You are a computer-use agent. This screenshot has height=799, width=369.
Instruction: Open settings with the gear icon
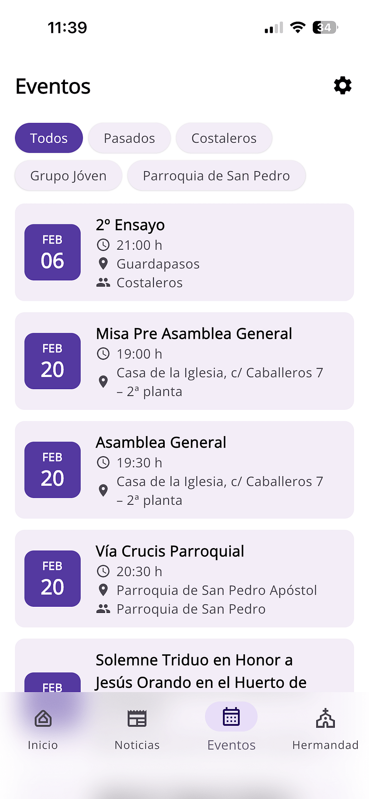tap(342, 86)
